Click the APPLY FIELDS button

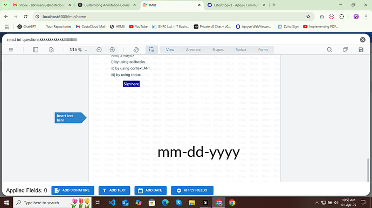pos(192,190)
